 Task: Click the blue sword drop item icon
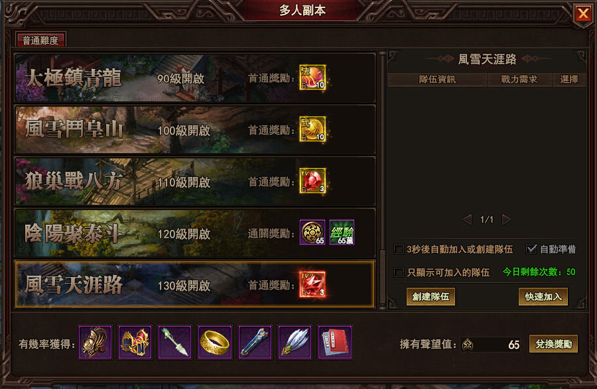(x=255, y=342)
